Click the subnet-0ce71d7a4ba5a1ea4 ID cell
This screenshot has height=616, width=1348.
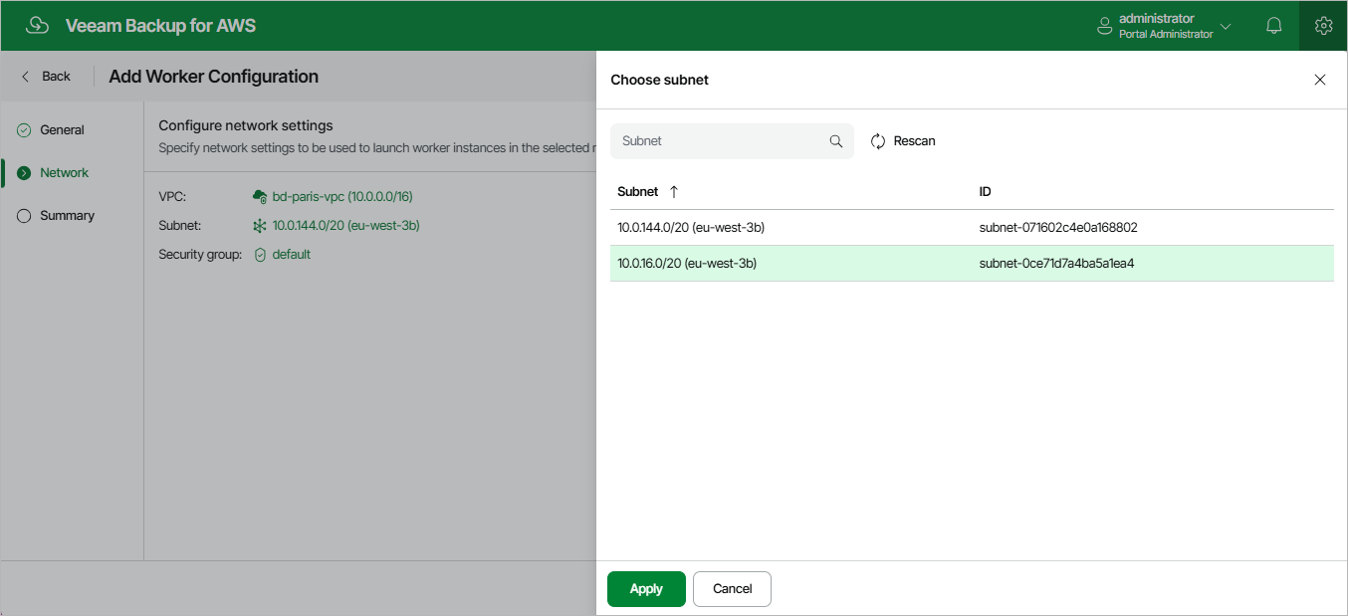click(1057, 264)
